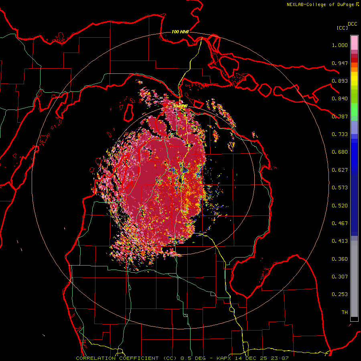The width and height of the screenshot is (361, 361).
Task: Click the 0.680 scale value
Action: (x=340, y=152)
